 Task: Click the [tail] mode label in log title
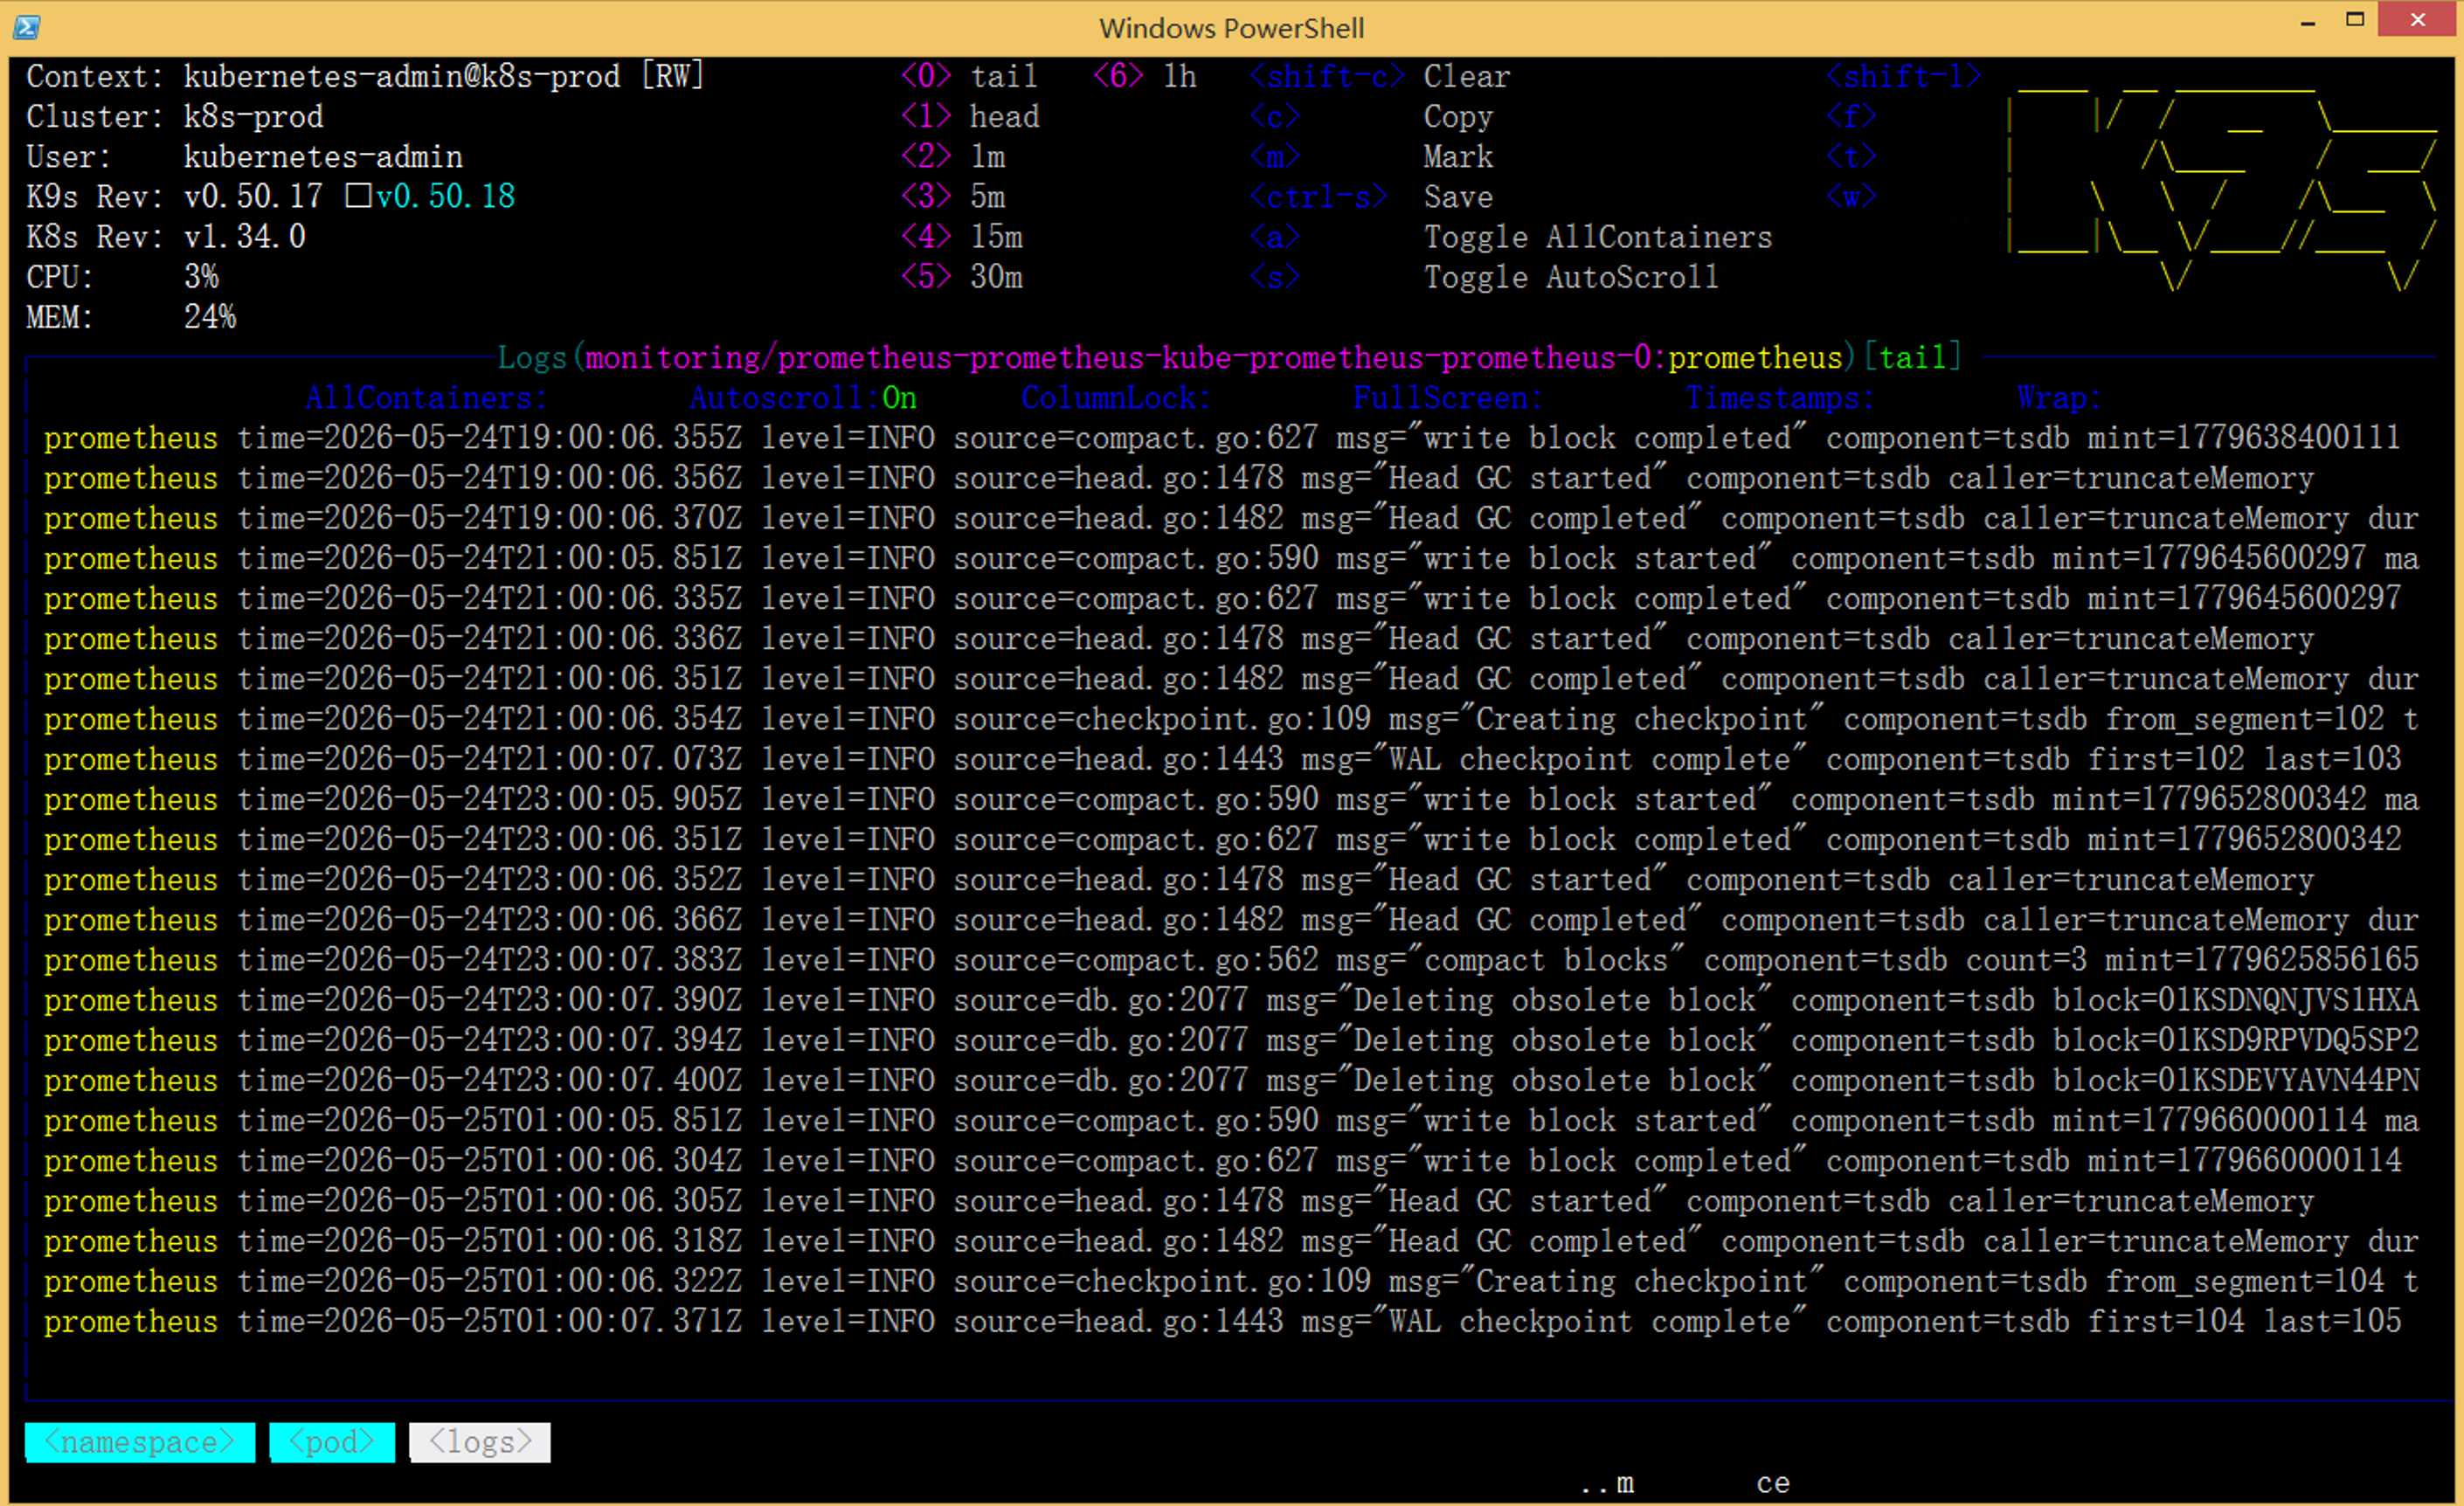click(x=1912, y=357)
